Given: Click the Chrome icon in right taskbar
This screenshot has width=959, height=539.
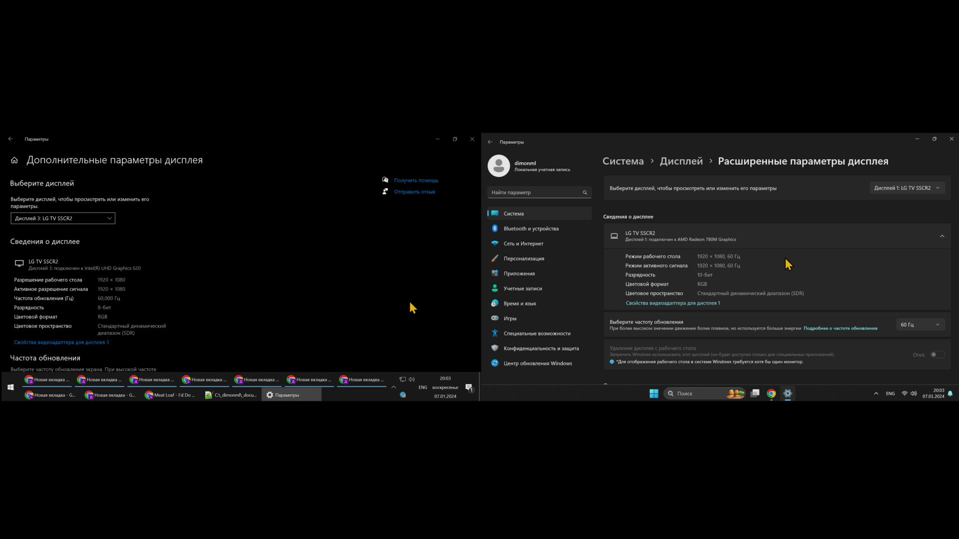Looking at the screenshot, I should [771, 394].
